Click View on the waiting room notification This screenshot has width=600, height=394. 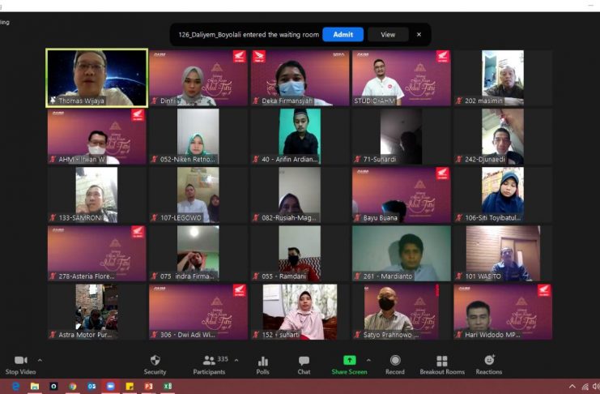point(388,34)
